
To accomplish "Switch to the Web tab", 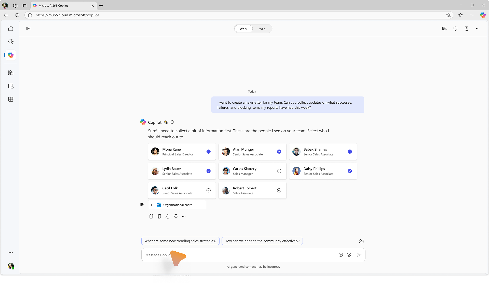I will pos(262,29).
